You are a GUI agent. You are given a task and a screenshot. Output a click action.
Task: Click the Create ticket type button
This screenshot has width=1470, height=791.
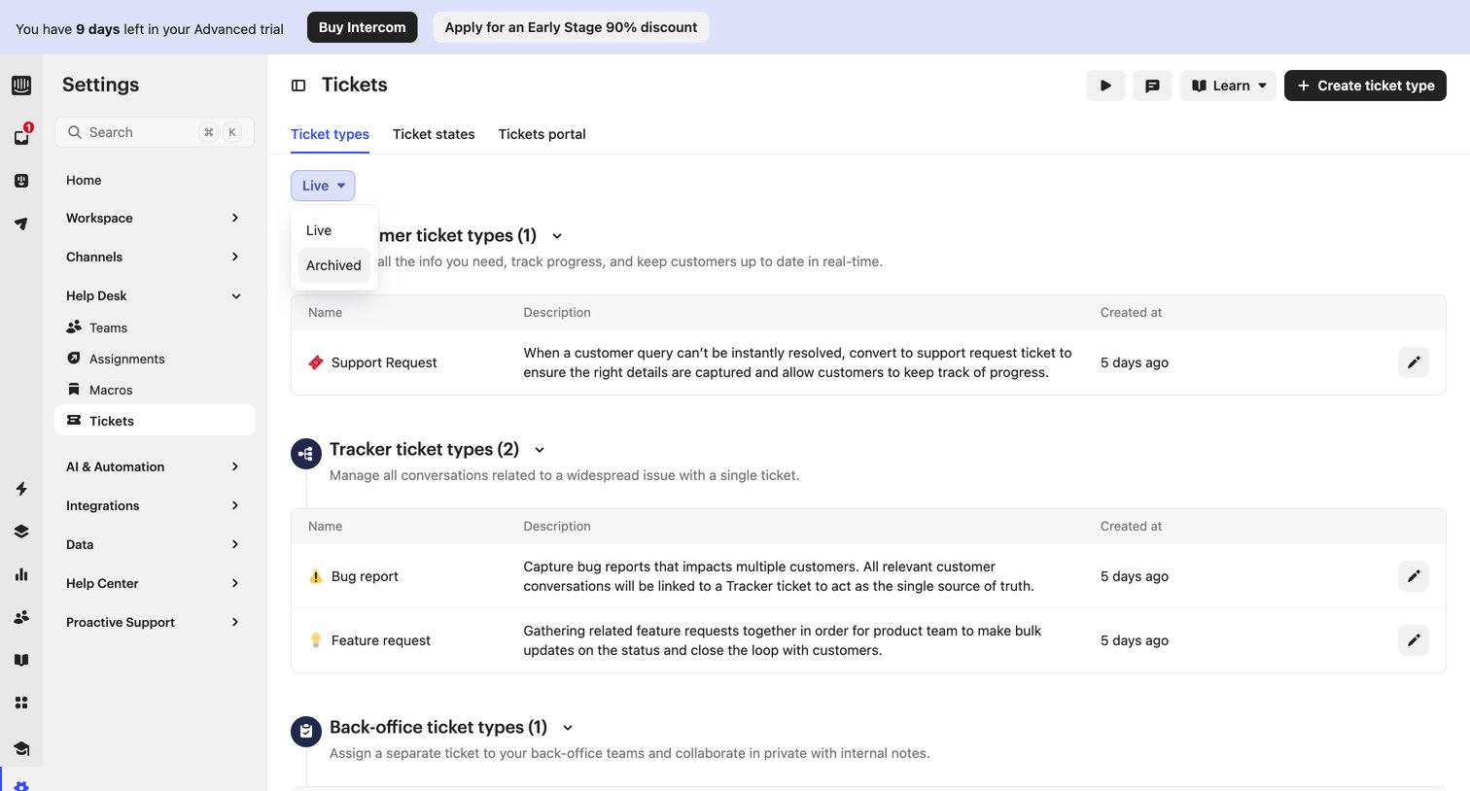click(1365, 86)
